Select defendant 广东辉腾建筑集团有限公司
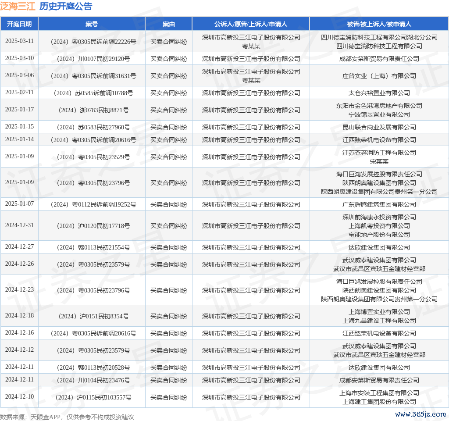449x421 pixels. pos(379,204)
